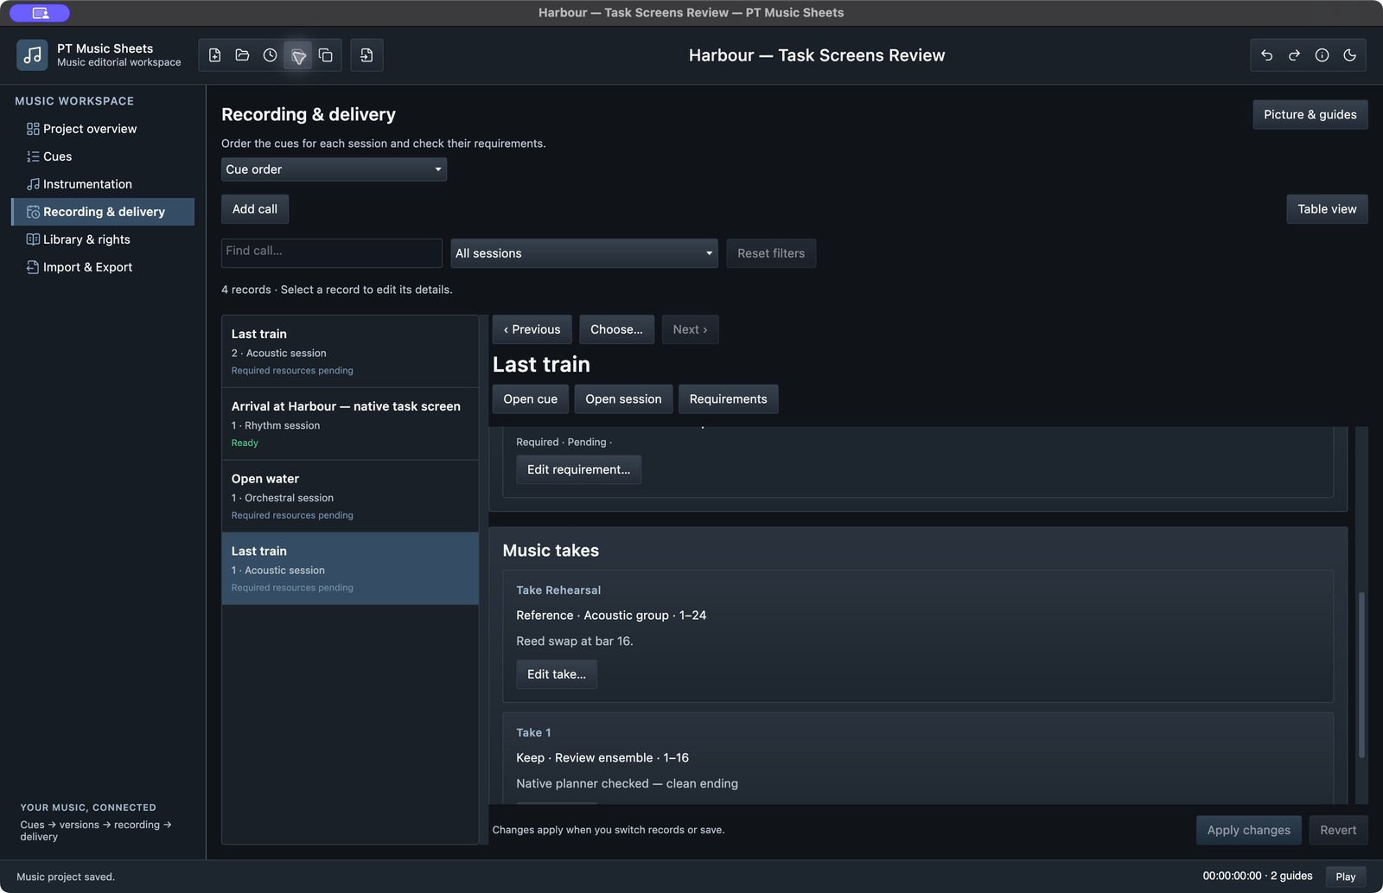Image resolution: width=1383 pixels, height=893 pixels.
Task: Select the Last train 2 · Acoustic session record
Action: [x=350, y=351]
